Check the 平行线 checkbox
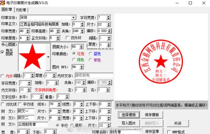This screenshot has width=210, height=134. coord(20,104)
